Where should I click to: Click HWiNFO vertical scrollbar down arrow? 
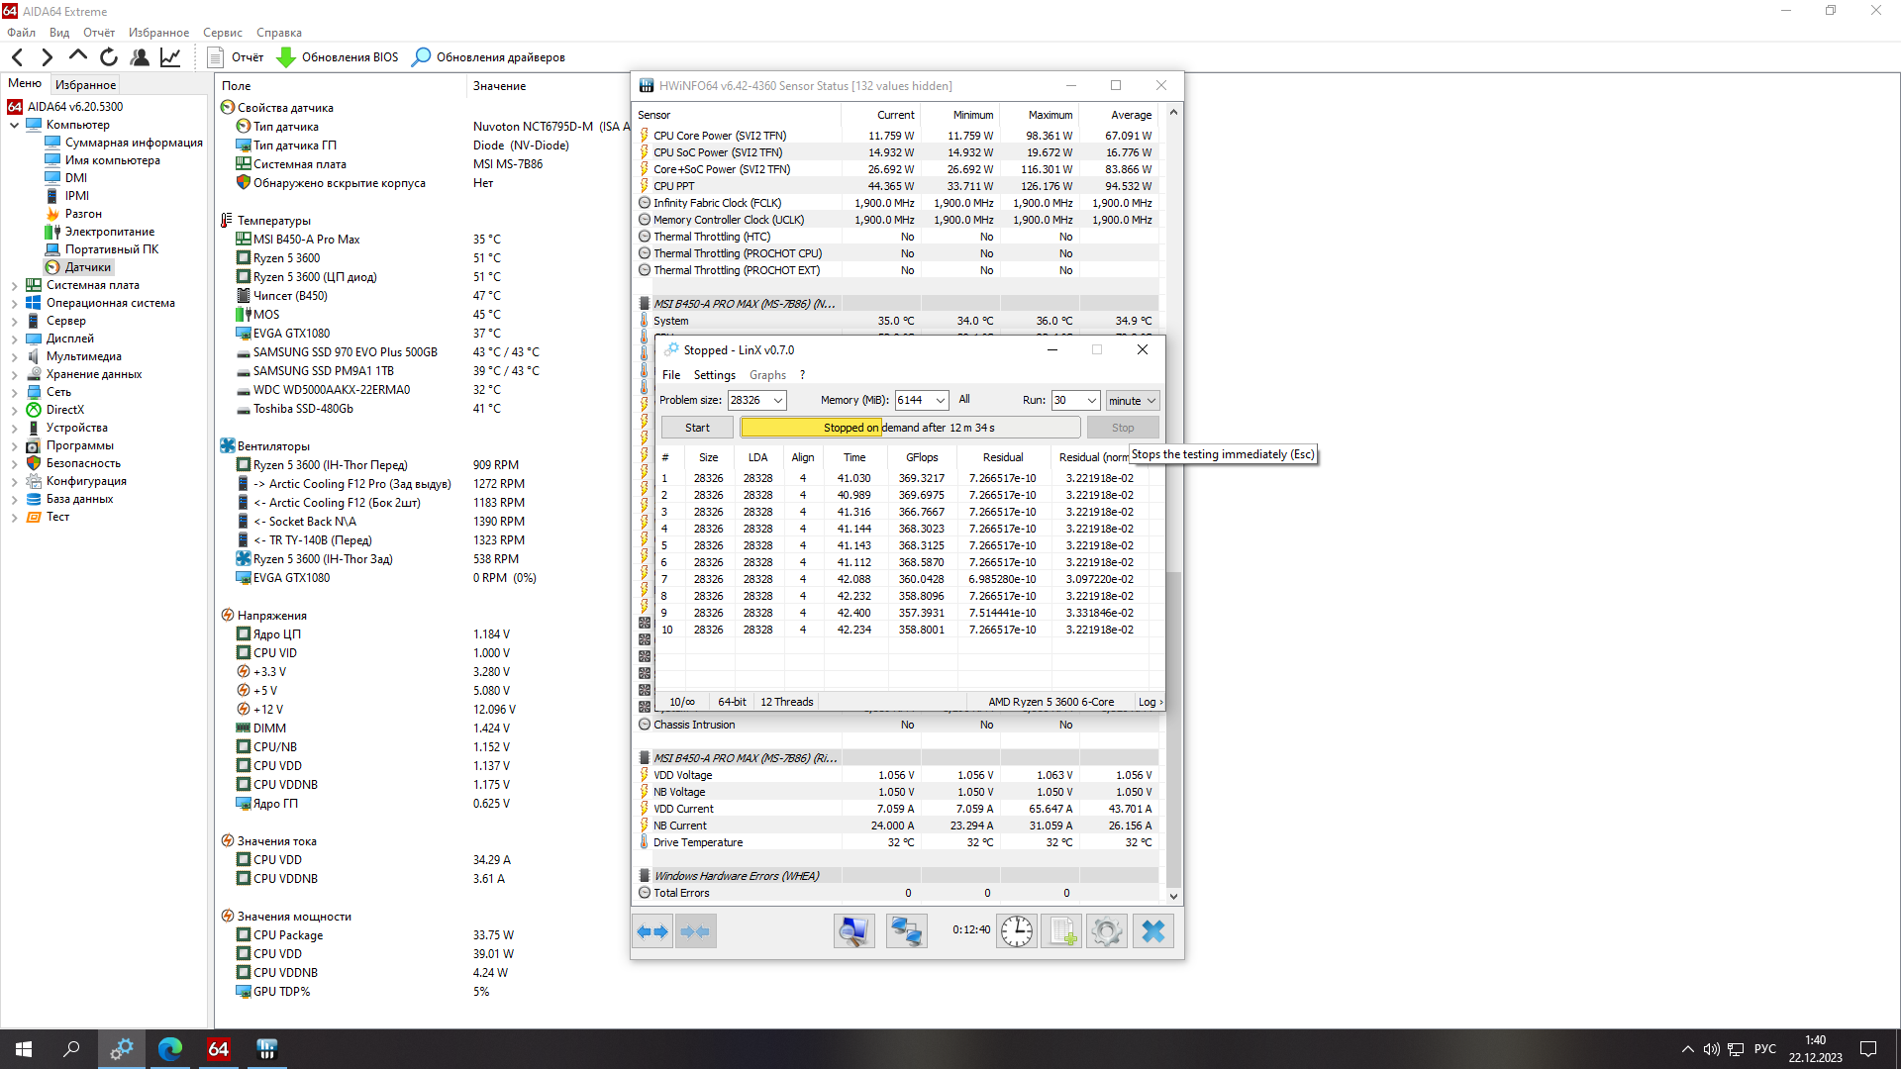1173,896
